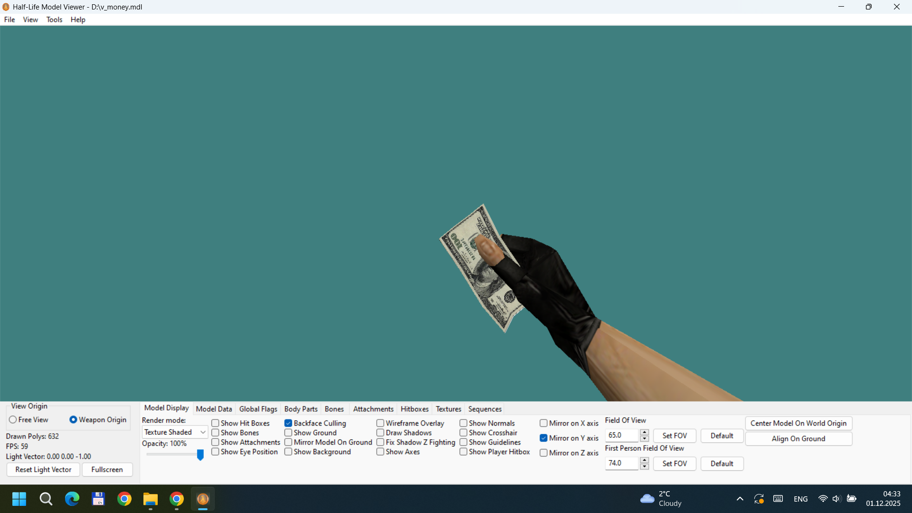912x513 pixels.
Task: Click the Windows Start button
Action: 19,499
